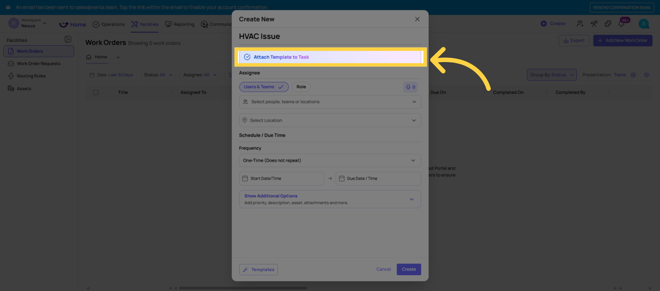The image size is (660, 291).
Task: Click the Completed By column header
Action: click(x=570, y=93)
